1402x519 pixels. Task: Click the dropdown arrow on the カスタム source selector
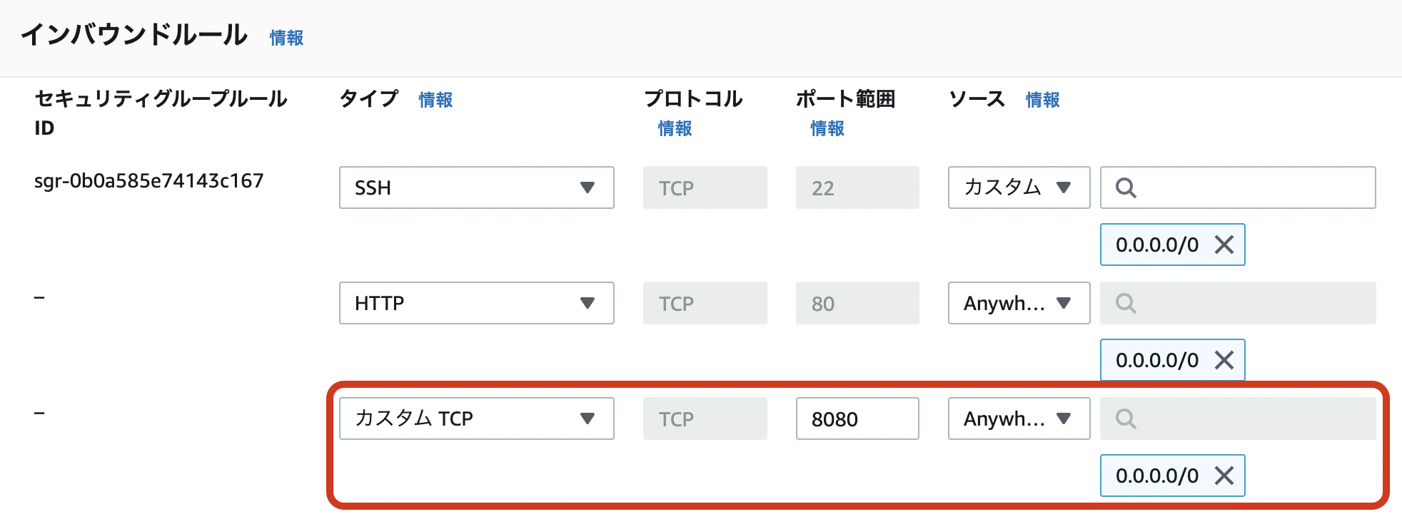tap(1064, 187)
